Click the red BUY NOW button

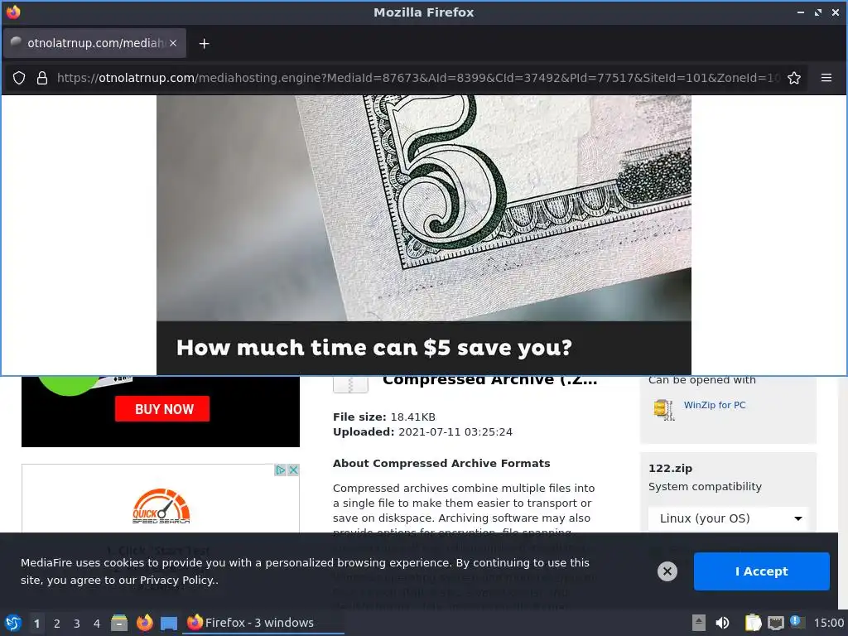click(162, 409)
